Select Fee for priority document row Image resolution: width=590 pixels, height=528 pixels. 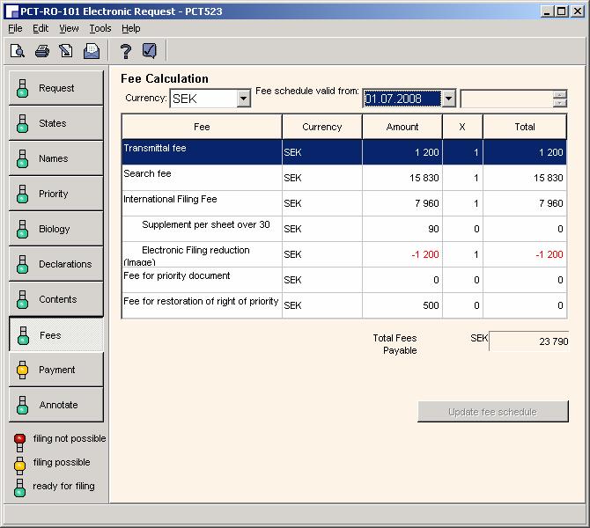tap(344, 280)
